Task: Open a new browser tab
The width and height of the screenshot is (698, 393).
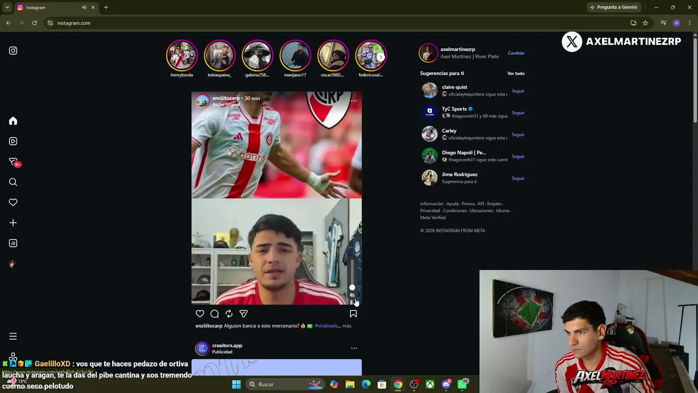Action: [x=106, y=7]
